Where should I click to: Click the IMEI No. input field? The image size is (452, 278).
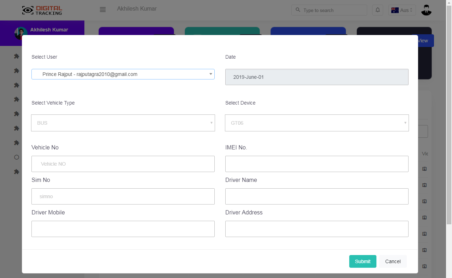tap(317, 164)
